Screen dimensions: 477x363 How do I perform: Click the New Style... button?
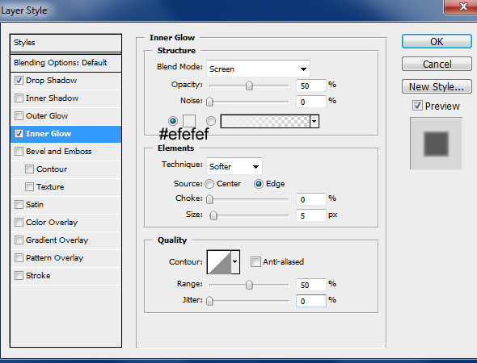pos(437,87)
